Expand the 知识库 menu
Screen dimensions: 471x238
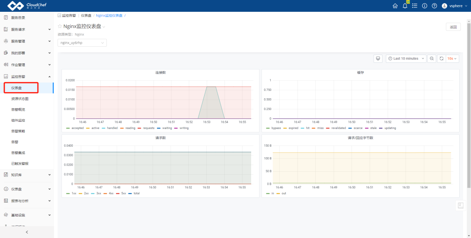(x=50, y=175)
